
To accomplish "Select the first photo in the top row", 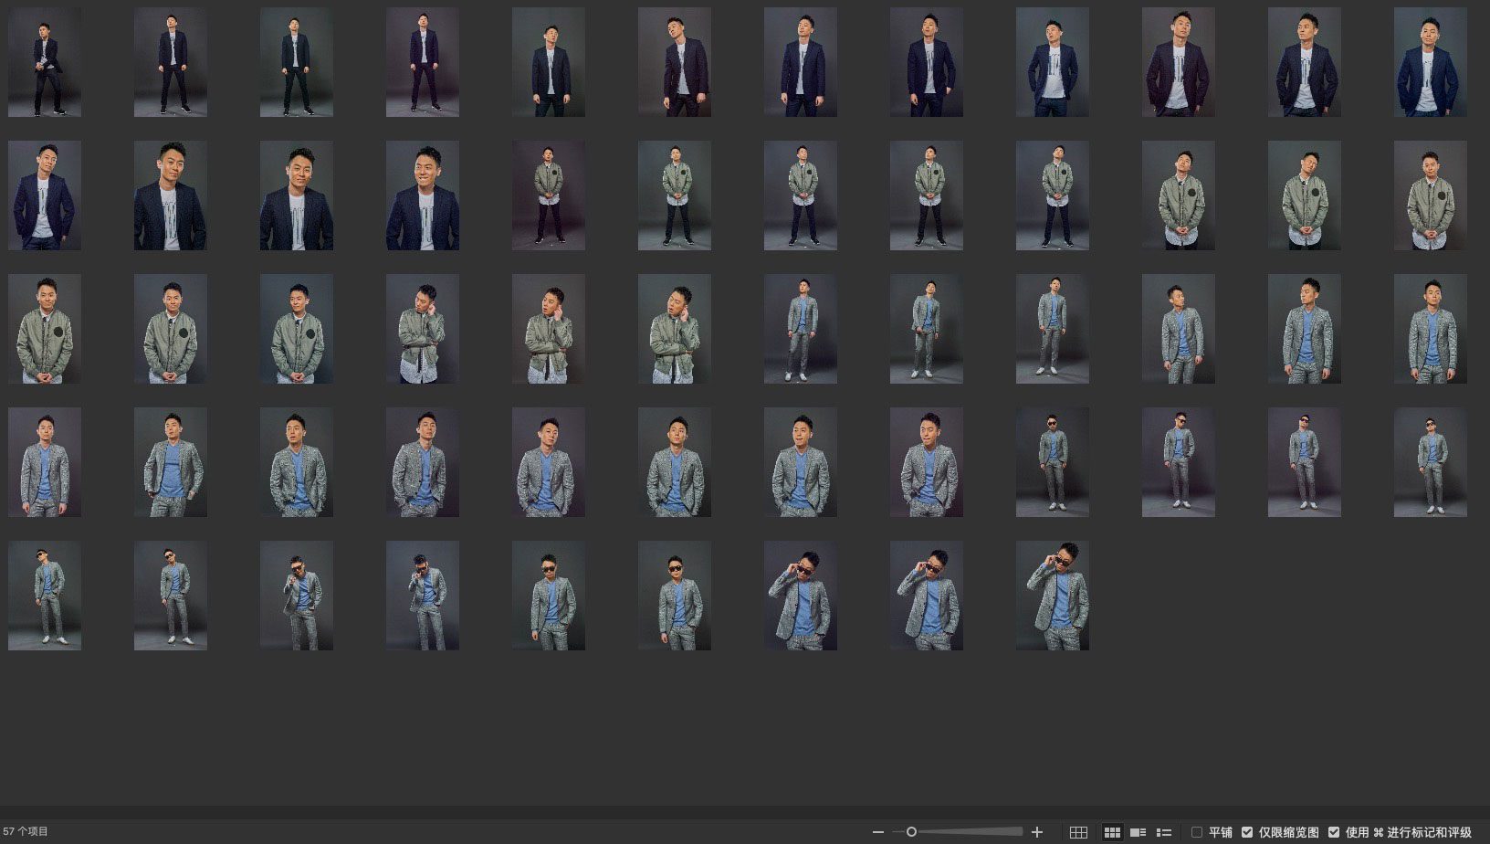I will coord(45,62).
